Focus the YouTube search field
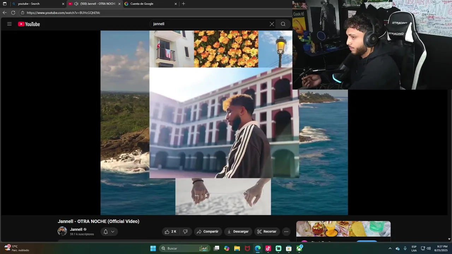Viewport: 452px width, 254px height. (x=210, y=24)
